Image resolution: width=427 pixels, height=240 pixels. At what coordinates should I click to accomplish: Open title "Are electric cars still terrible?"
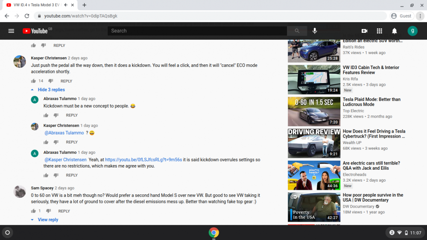click(x=371, y=165)
